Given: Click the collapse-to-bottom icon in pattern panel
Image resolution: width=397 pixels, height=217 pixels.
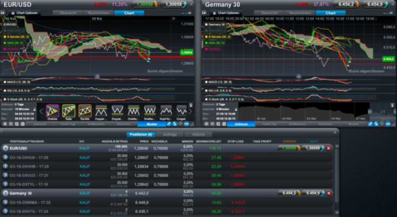Looking at the screenshot, I should 191,105.
